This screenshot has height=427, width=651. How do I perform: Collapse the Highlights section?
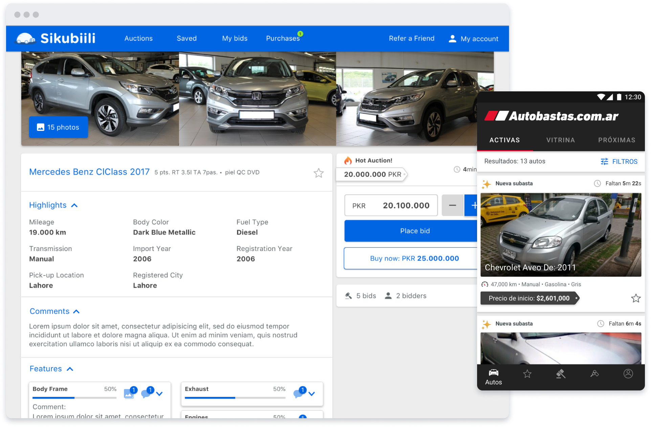click(74, 205)
